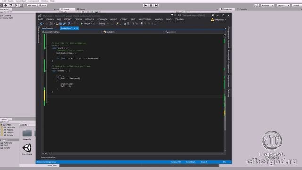
Task: Switch to the Scene tab in Unity
Action: [x=67, y=9]
